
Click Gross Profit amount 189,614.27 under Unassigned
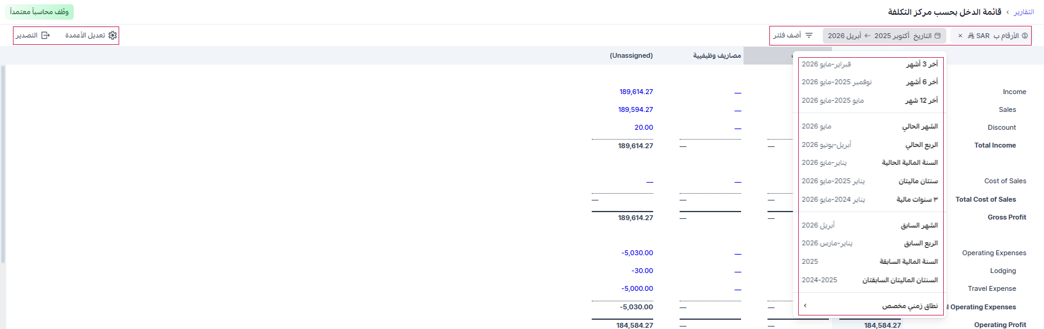point(635,218)
